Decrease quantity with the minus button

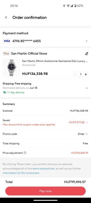coord(76,74)
